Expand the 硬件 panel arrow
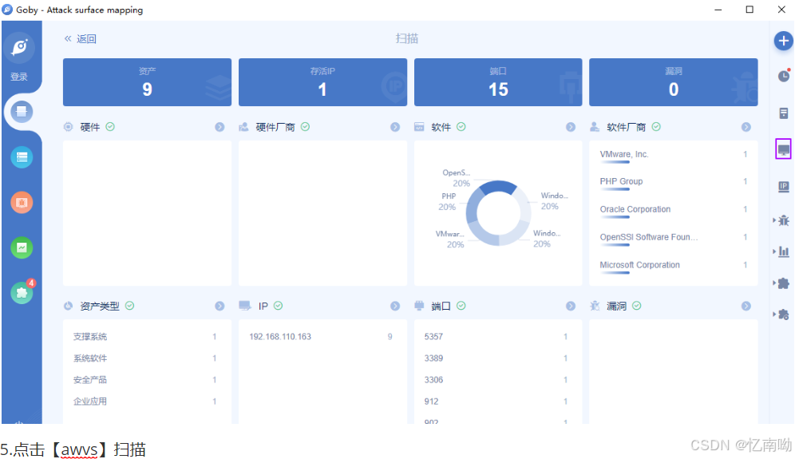The image size is (795, 459). (220, 127)
